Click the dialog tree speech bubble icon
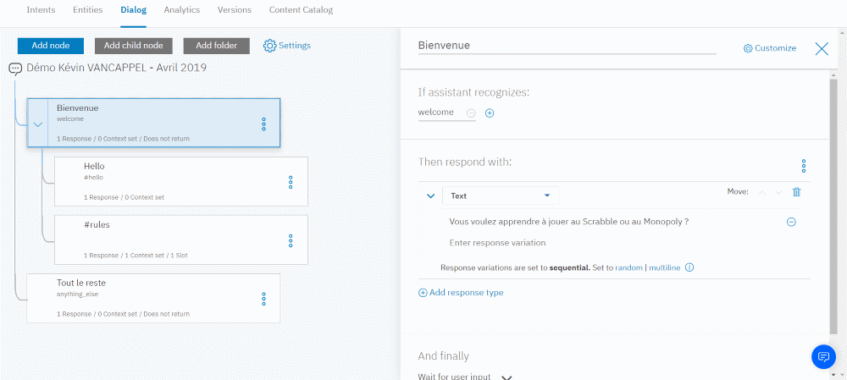The image size is (847, 380). (15, 69)
